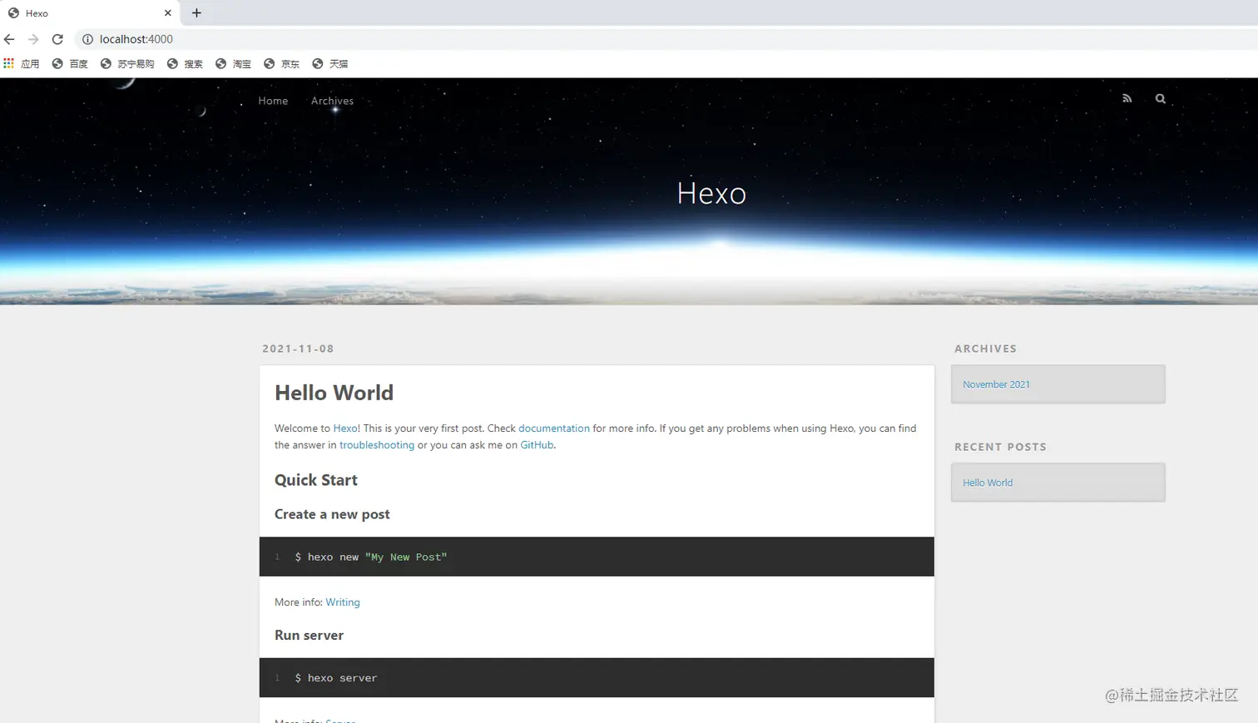Viewport: 1258px width, 723px height.
Task: Open the Writing more info link
Action: pyautogui.click(x=343, y=602)
